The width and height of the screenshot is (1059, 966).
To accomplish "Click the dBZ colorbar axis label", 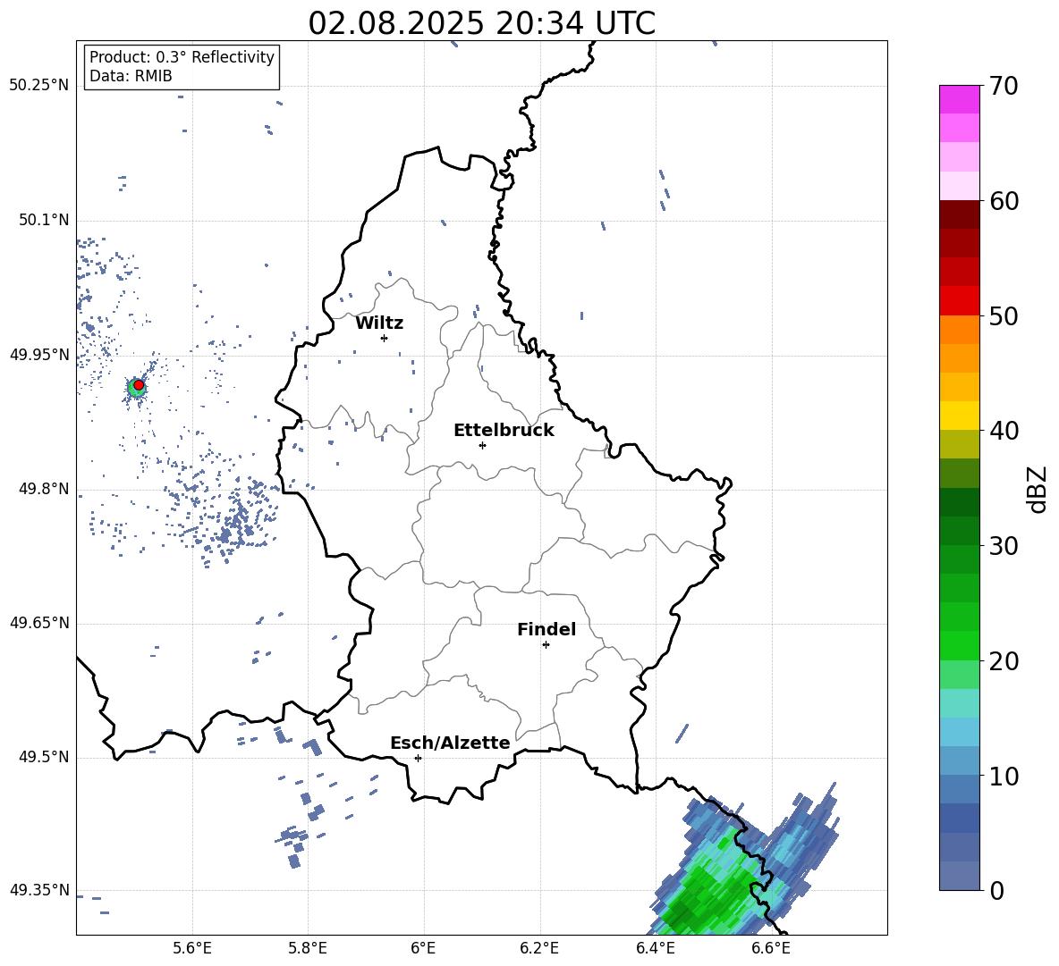I will (x=1037, y=489).
